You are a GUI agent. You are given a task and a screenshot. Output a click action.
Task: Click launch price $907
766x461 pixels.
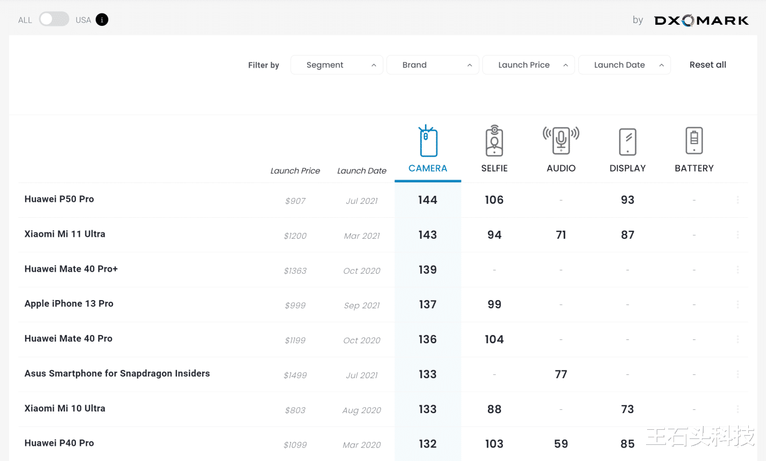295,201
